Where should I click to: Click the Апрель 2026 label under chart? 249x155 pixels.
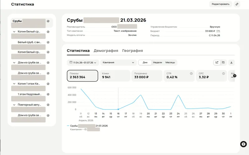pos(86,121)
